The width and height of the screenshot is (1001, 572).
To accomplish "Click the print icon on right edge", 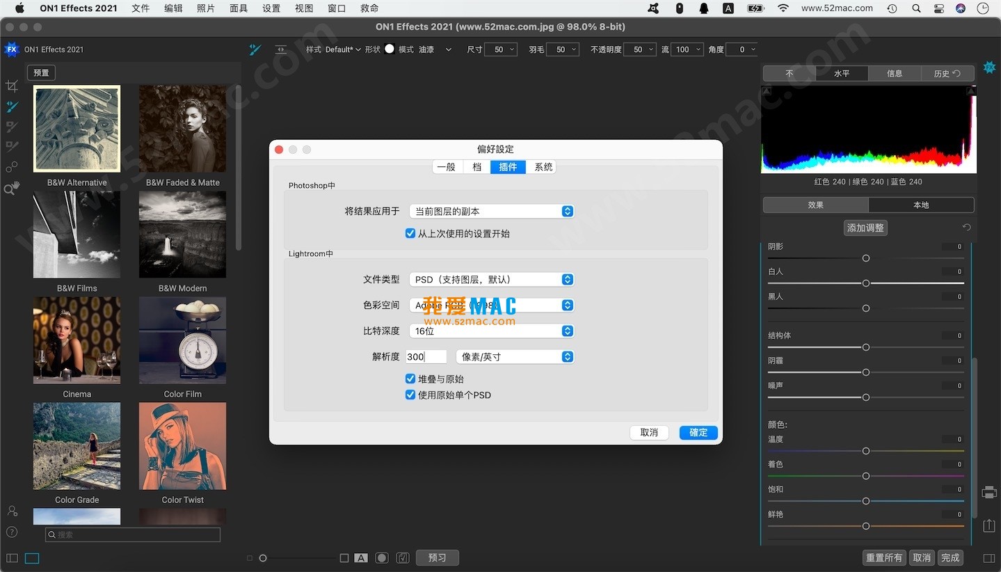I will [x=989, y=493].
